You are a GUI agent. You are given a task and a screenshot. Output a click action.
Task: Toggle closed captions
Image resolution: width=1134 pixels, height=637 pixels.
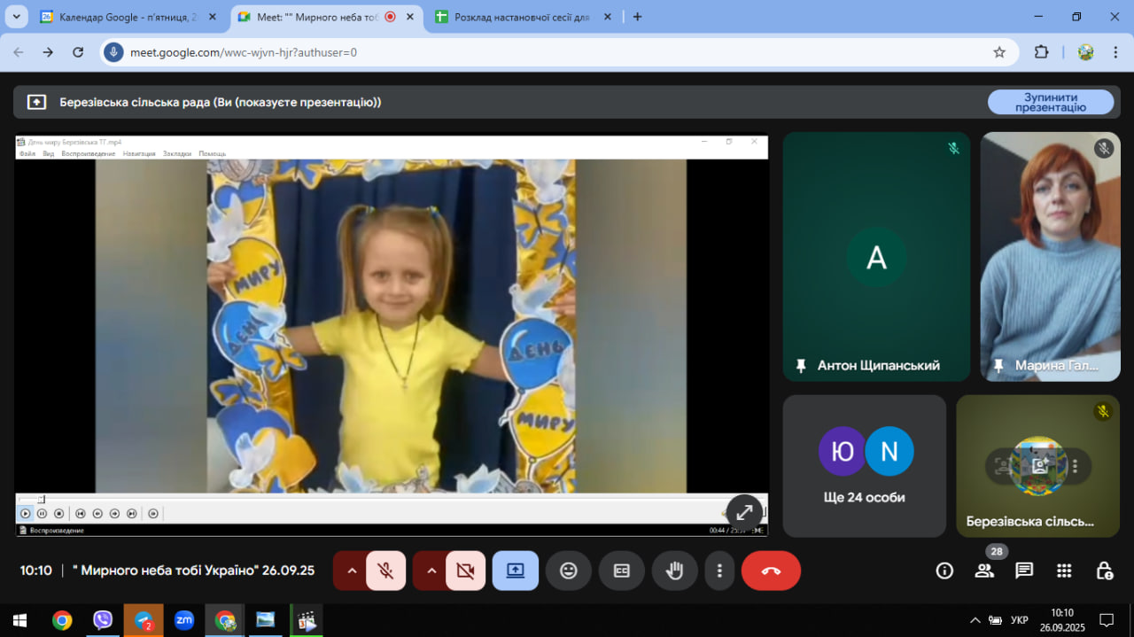621,571
